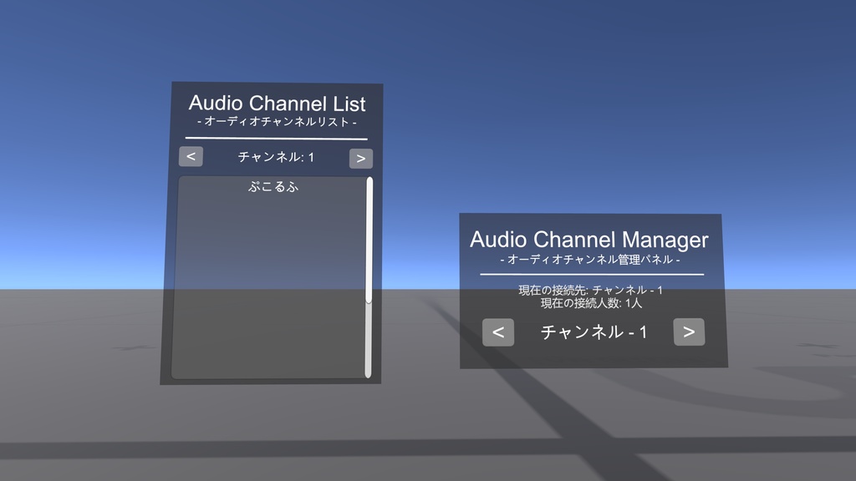Click previous-channel arrow in the list panel
The width and height of the screenshot is (856, 481).
(190, 157)
